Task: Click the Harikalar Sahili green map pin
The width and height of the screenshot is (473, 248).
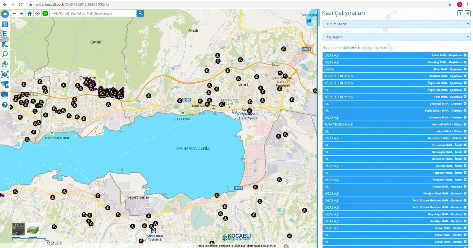Action: tap(52, 133)
